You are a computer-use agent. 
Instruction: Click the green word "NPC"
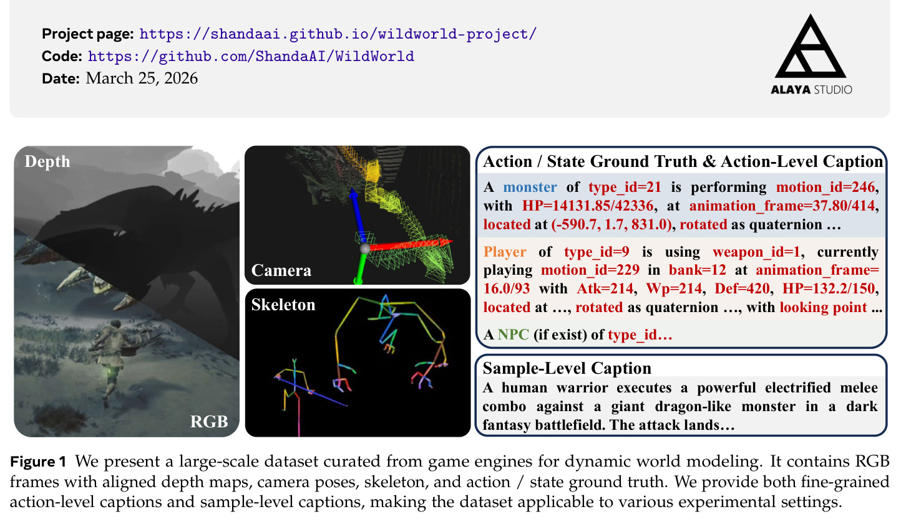(512, 335)
